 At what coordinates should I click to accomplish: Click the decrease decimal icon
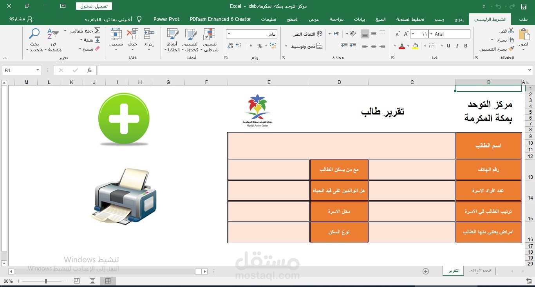click(230, 46)
